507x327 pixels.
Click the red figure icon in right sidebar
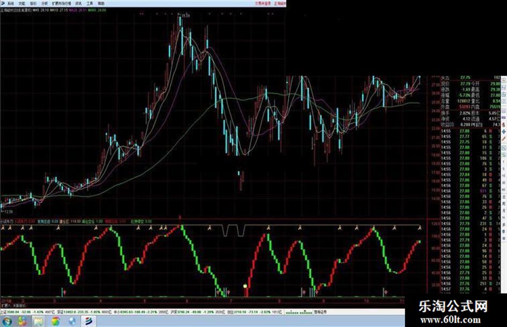pyautogui.click(x=504, y=125)
